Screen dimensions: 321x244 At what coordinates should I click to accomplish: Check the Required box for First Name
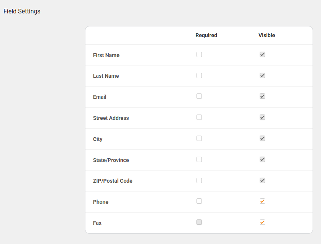(x=199, y=54)
